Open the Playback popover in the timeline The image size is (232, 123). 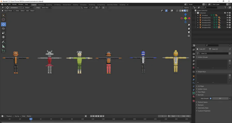point(10,116)
